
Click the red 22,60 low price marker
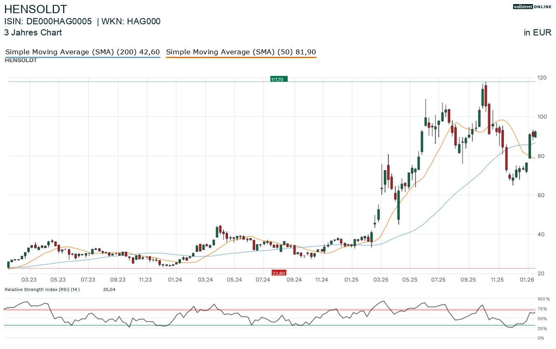(279, 273)
